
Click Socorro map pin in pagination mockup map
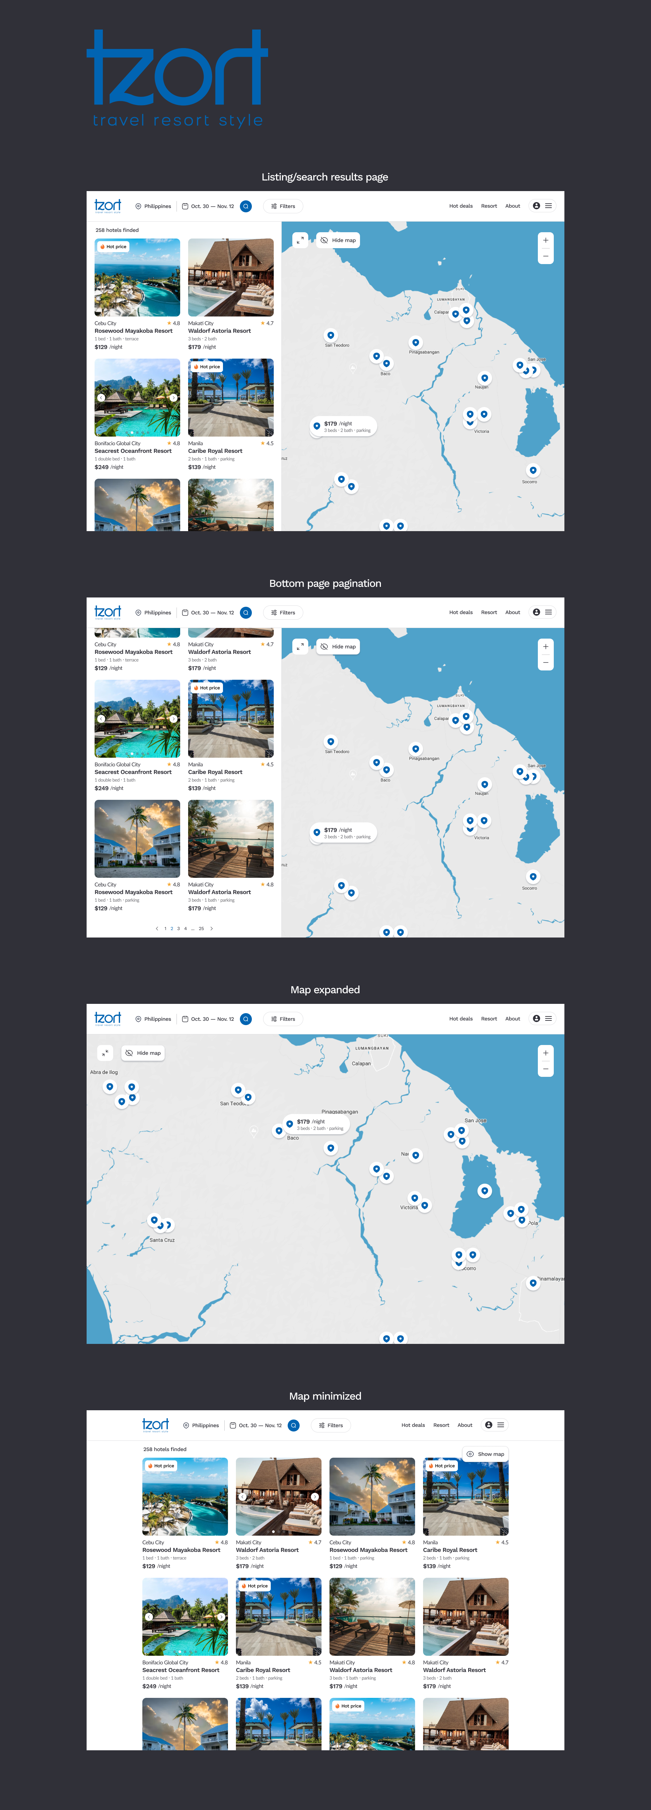pos(533,876)
